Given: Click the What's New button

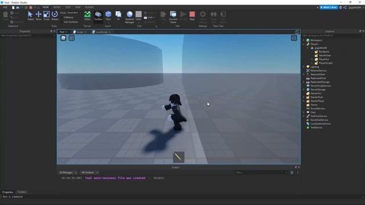Looking at the screenshot, I should [x=328, y=7].
